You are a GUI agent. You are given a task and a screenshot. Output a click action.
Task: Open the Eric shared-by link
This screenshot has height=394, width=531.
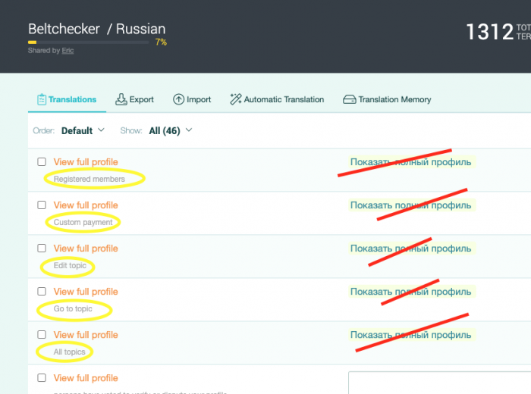point(68,51)
